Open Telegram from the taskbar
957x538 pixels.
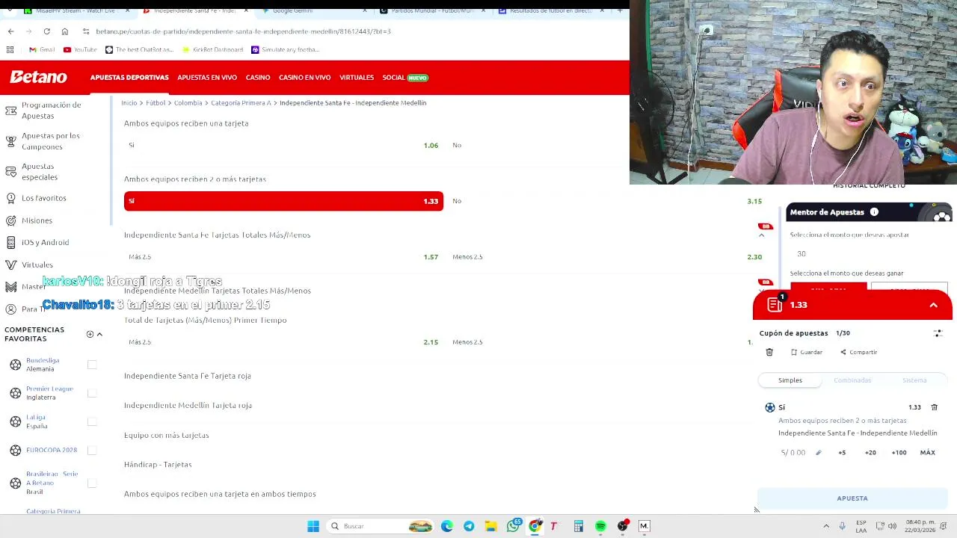[469, 526]
